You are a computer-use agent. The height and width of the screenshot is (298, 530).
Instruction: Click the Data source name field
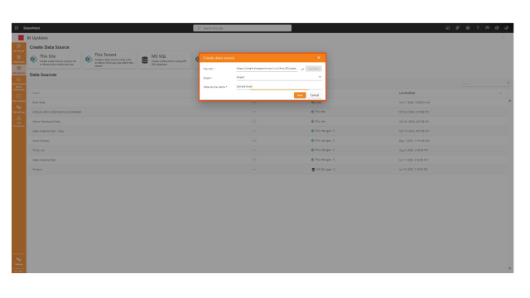click(279, 86)
